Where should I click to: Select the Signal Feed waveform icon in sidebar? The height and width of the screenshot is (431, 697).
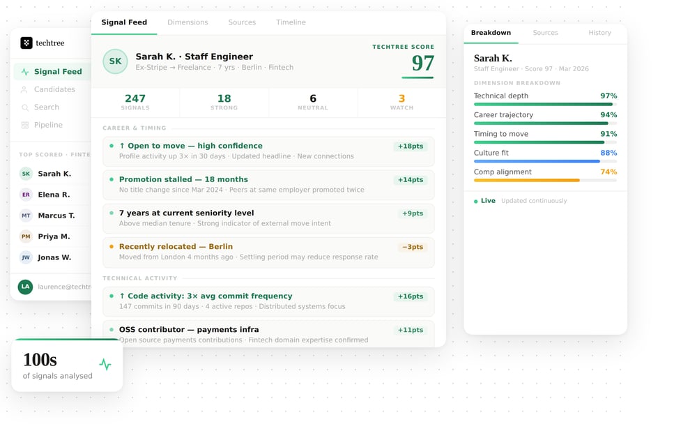click(x=24, y=71)
